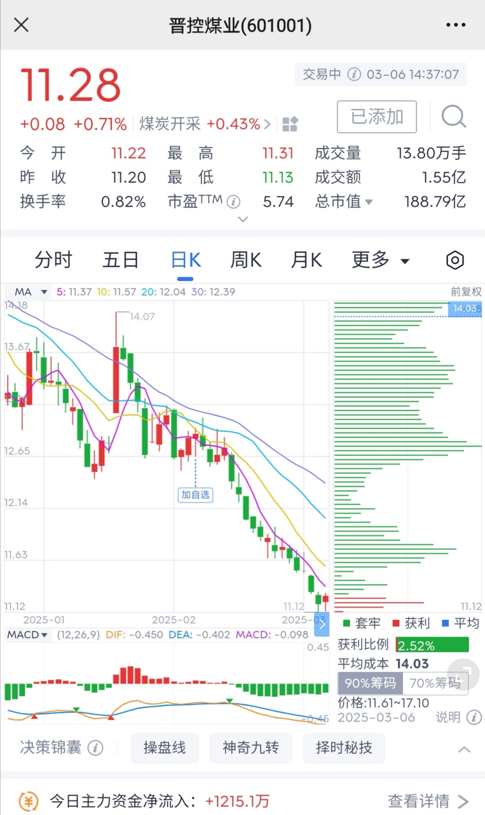Tap the yuan coin icon in the fund flow row
This screenshot has width=485, height=815.
click(x=28, y=801)
